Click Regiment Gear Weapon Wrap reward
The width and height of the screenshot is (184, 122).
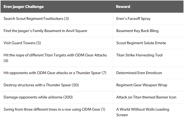click(x=142, y=85)
